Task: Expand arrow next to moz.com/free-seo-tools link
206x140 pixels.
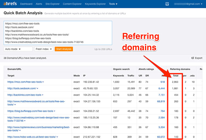Action: coord(43,82)
